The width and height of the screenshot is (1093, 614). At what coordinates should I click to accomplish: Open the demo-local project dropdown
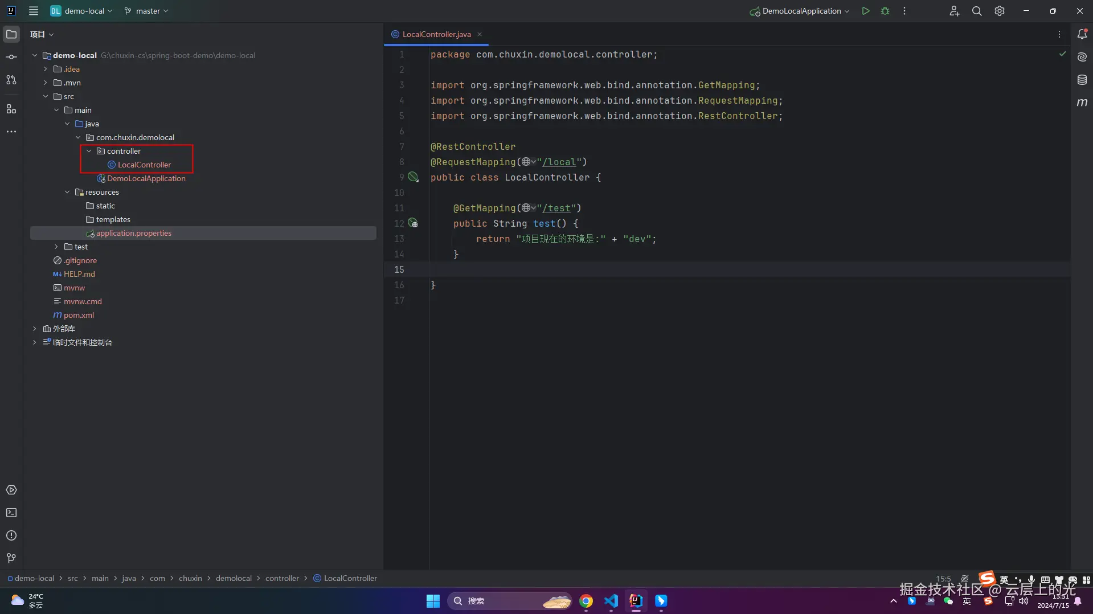tap(81, 11)
